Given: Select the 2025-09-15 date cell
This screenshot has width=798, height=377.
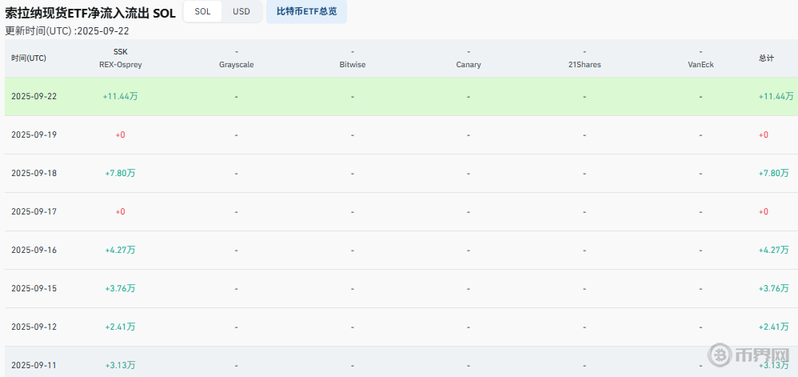Looking at the screenshot, I should [x=34, y=288].
